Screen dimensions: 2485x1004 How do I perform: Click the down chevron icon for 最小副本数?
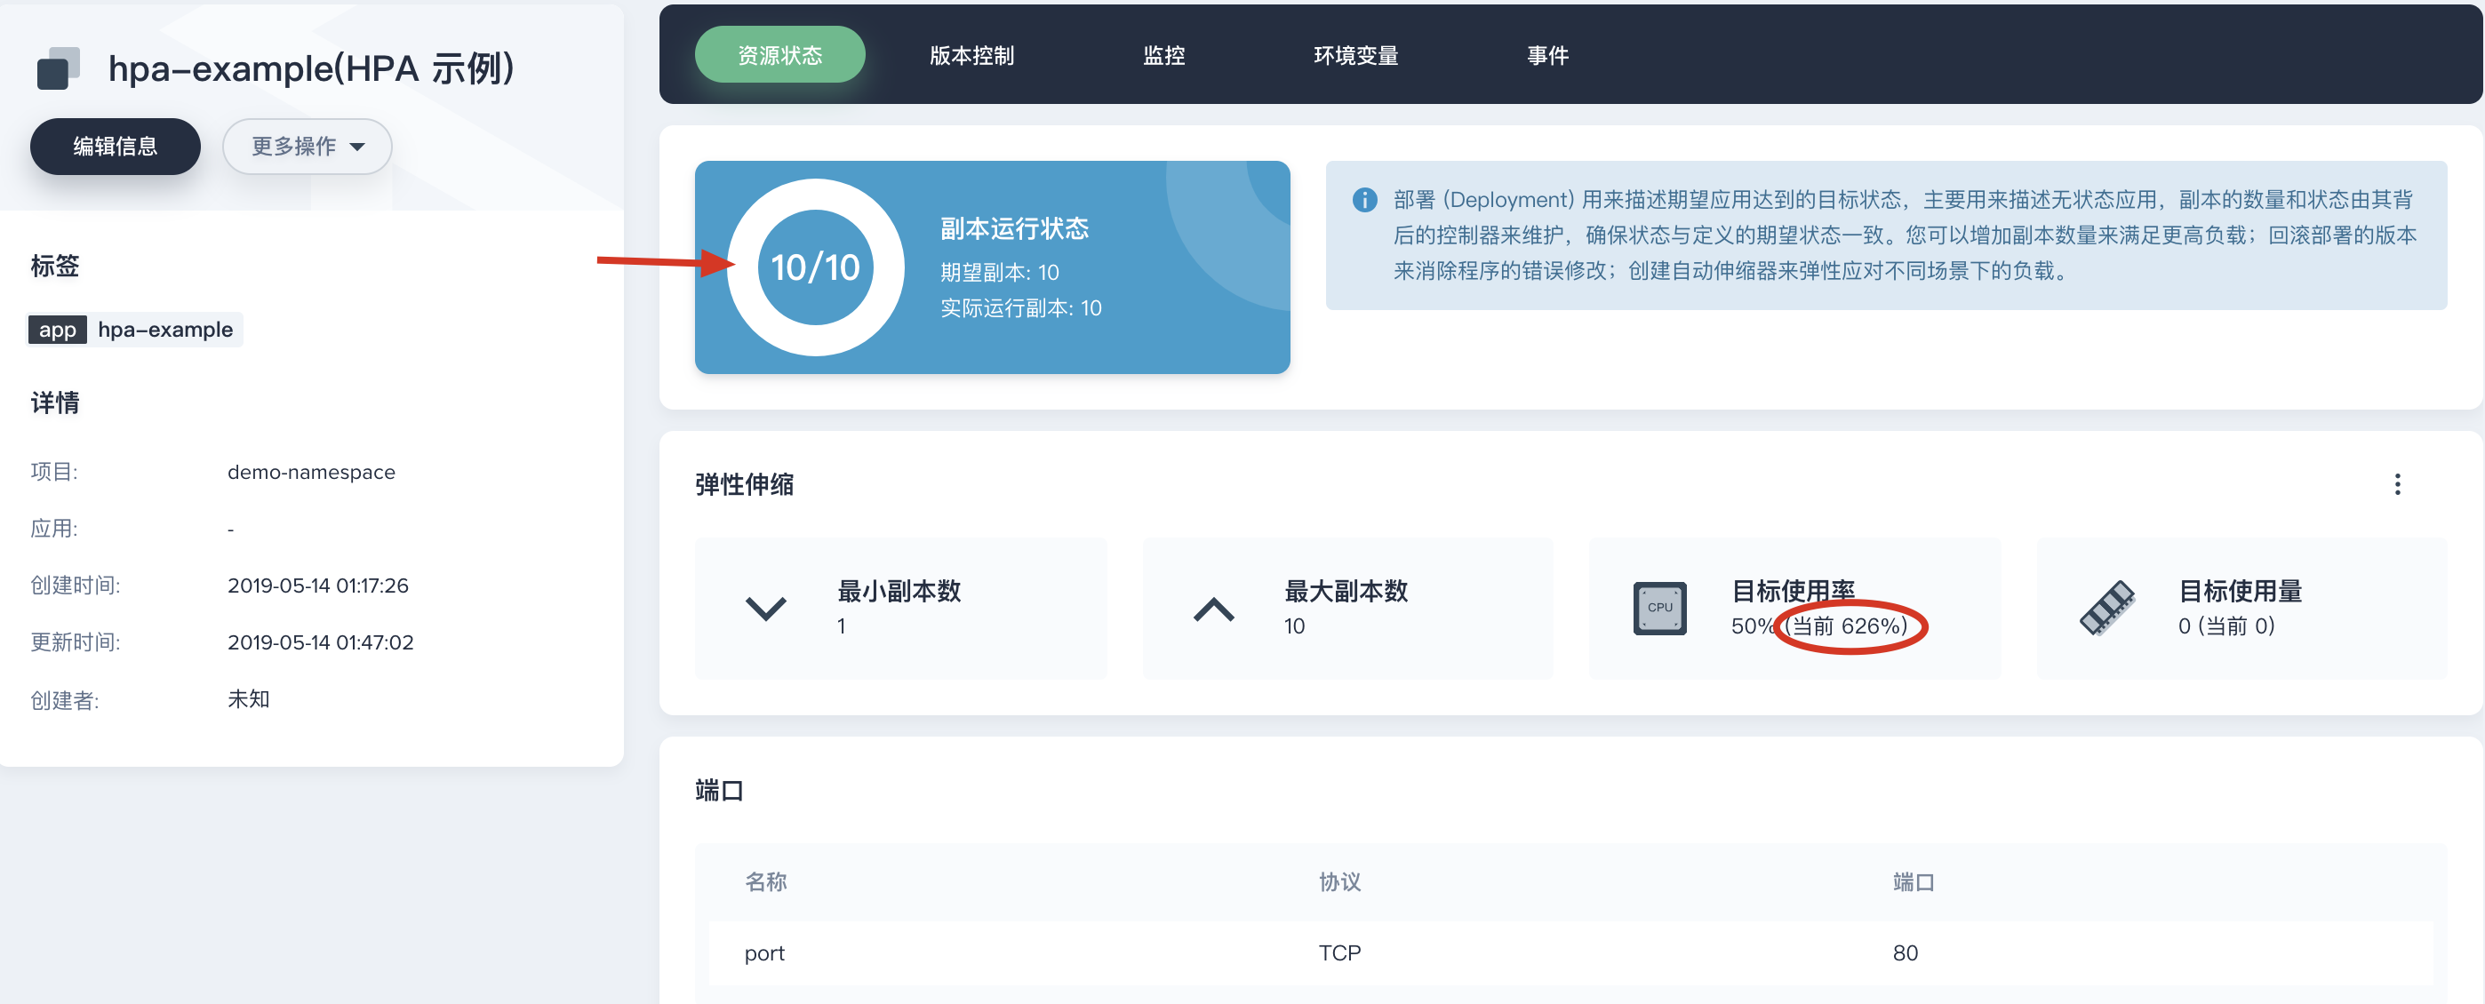766,609
